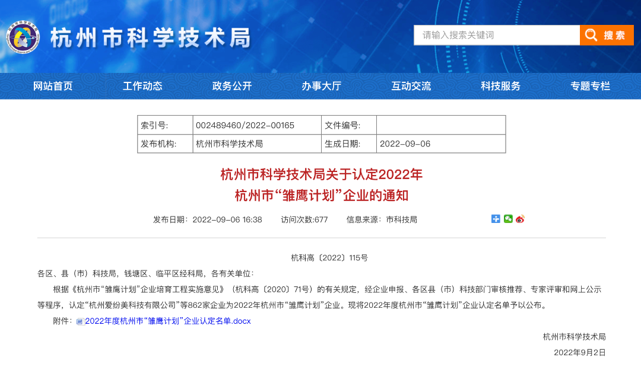Click the magnifier icon in the search bar
This screenshot has height=373, width=641.
tap(591, 35)
